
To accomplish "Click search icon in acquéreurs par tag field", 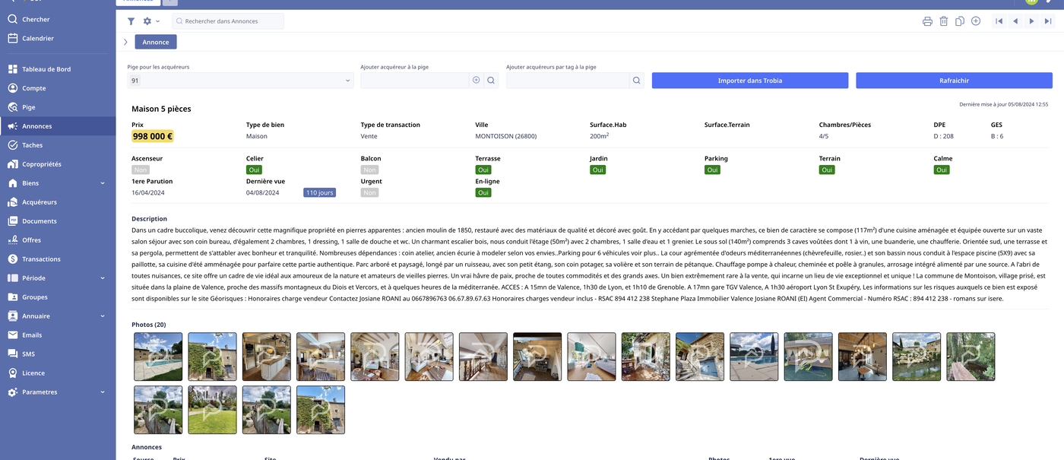I will (635, 81).
